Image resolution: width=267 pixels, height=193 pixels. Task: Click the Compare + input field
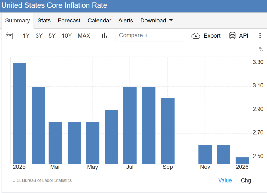[x=150, y=35]
